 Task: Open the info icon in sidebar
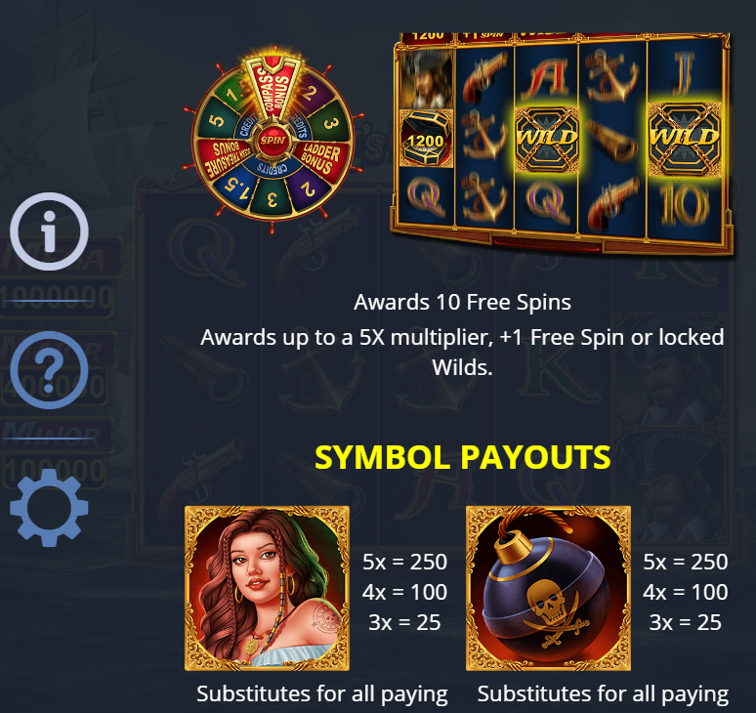pos(49,231)
